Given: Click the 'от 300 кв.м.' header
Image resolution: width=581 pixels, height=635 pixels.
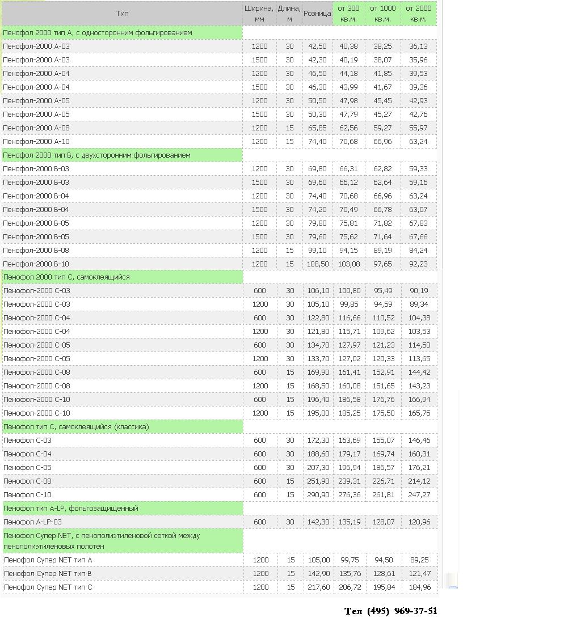Looking at the screenshot, I should click(348, 14).
